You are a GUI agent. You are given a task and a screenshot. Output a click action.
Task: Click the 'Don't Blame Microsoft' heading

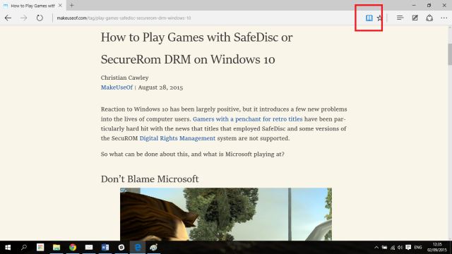150,179
